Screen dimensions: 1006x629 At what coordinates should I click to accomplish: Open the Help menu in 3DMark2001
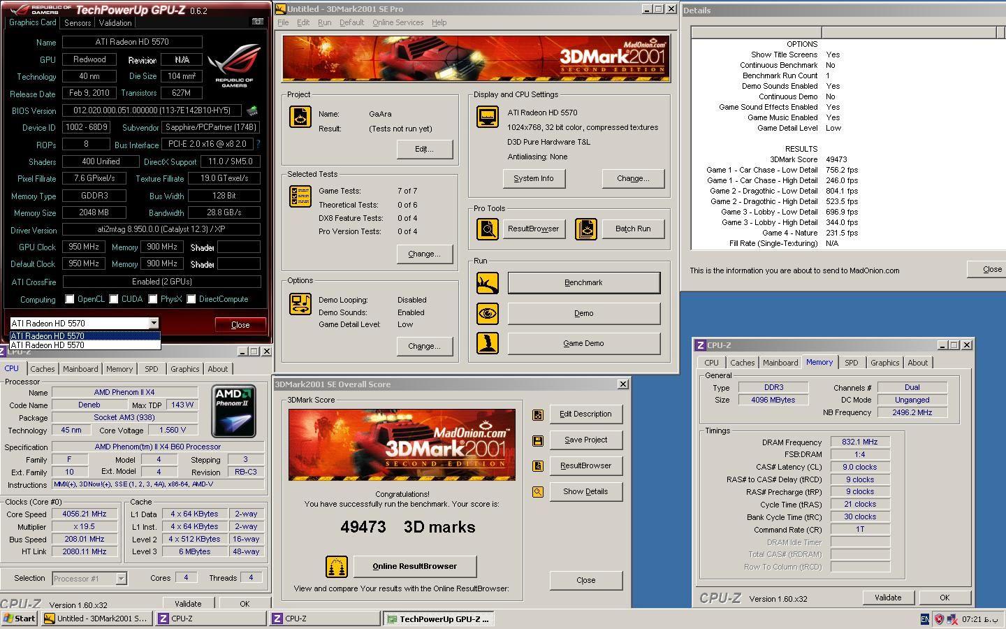(439, 22)
